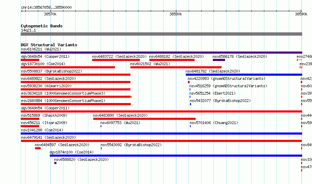Click the small red nsv4220983 marker
This screenshot has width=312, height=184.
click(x=189, y=82)
